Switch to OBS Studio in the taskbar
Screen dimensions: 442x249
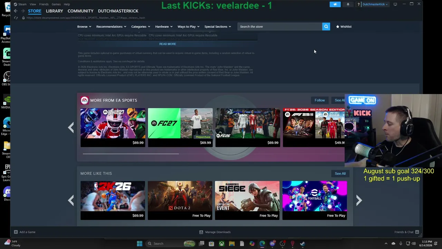coord(282,243)
